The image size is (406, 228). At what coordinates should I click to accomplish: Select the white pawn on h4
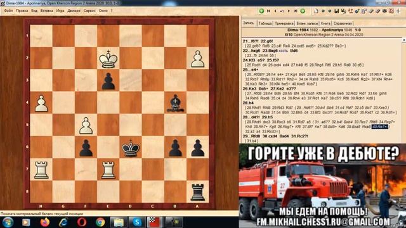click(41, 103)
